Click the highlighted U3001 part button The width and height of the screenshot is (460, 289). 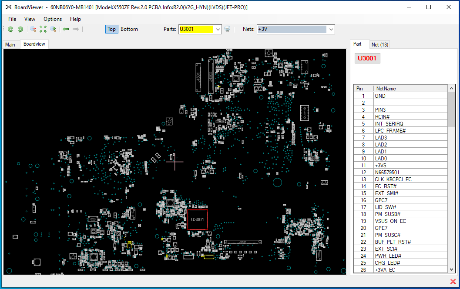[x=367, y=58]
